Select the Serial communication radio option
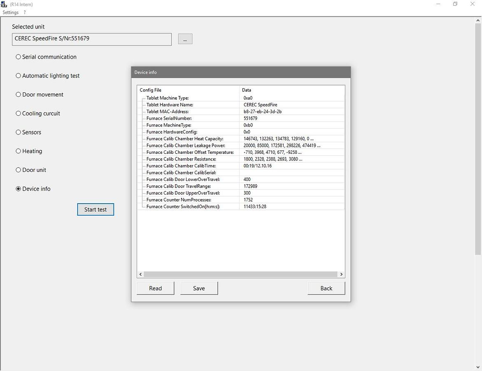This screenshot has height=371, width=482. click(19, 57)
